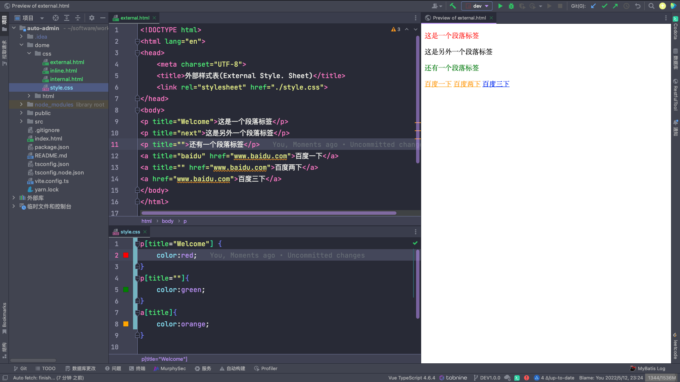Build project with the hammer icon
The height and width of the screenshot is (382, 680).
point(453,6)
